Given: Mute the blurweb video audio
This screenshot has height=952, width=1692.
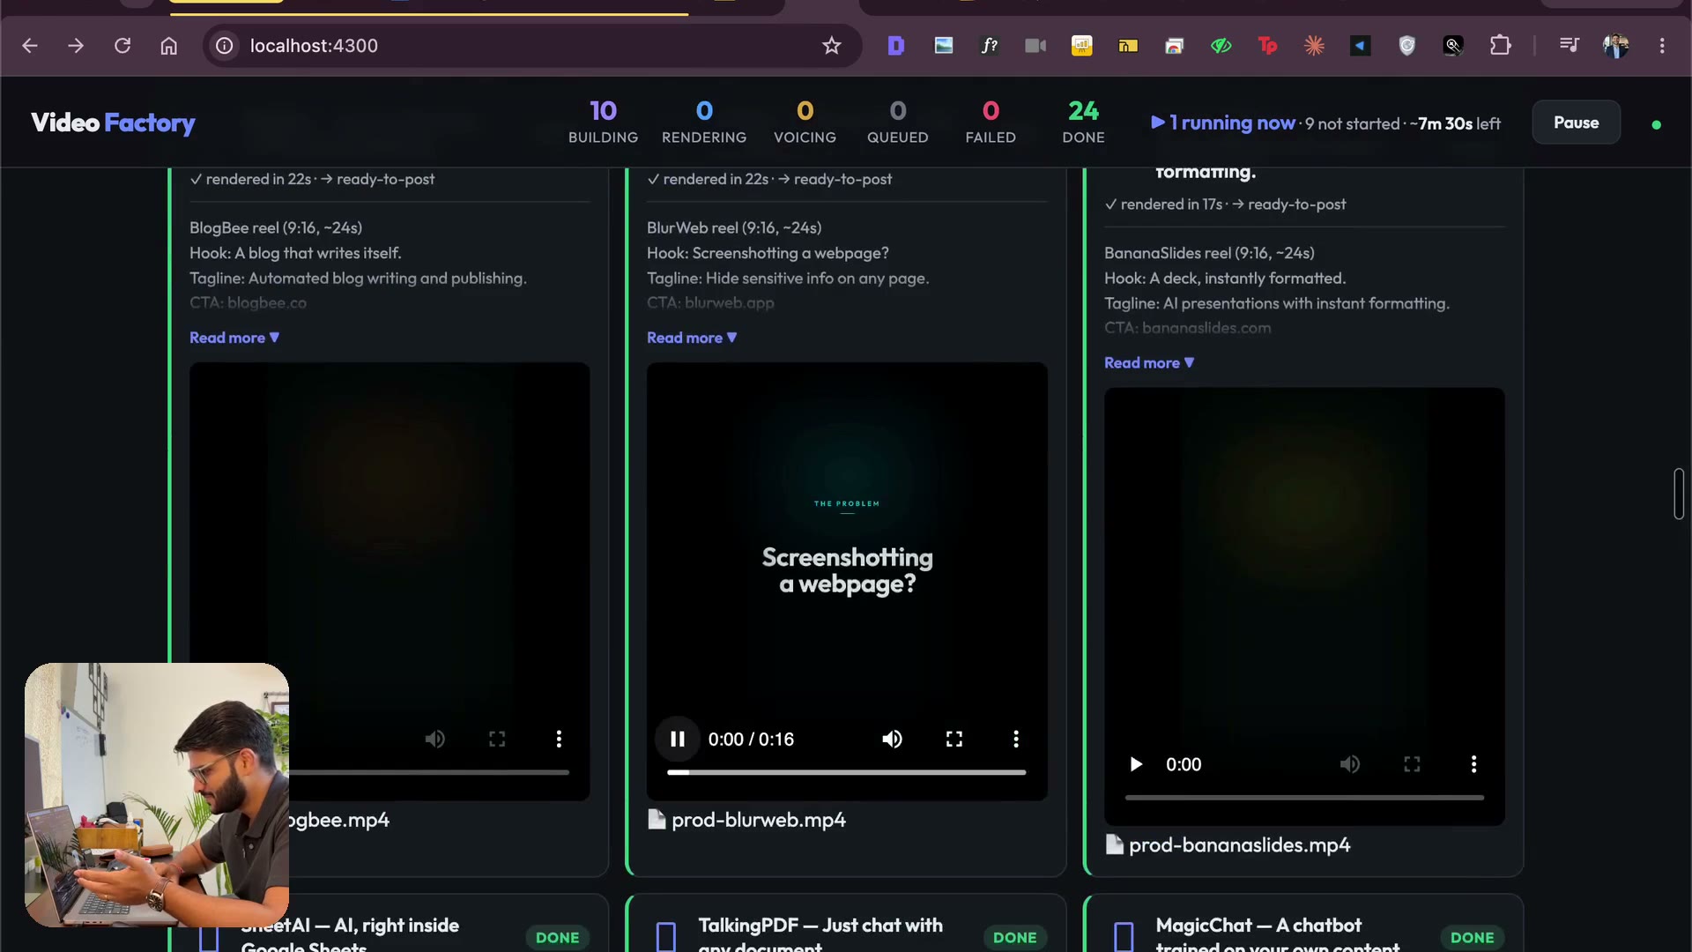Looking at the screenshot, I should pos(892,740).
